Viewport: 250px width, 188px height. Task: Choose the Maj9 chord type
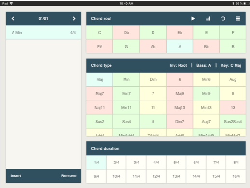pyautogui.click(x=180, y=93)
